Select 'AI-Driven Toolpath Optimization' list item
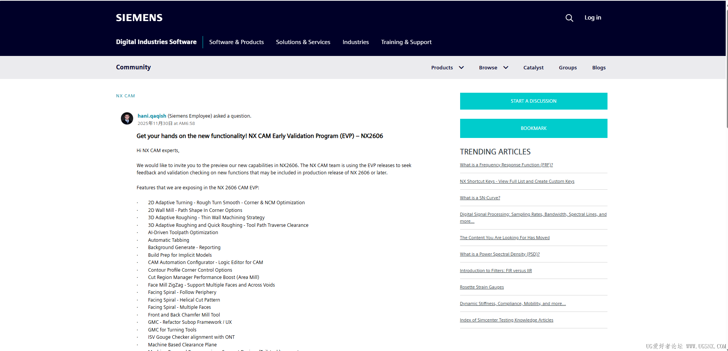The height and width of the screenshot is (351, 728). (x=183, y=233)
